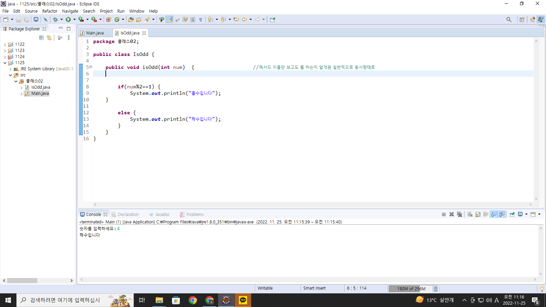
Task: Collapse the 1125 project node
Action: (x=5, y=63)
